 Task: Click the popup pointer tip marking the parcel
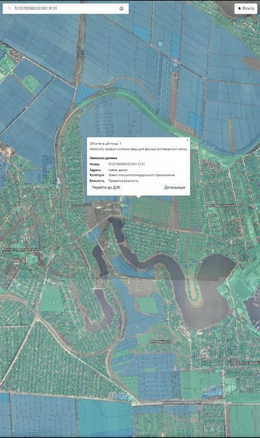pos(138,197)
